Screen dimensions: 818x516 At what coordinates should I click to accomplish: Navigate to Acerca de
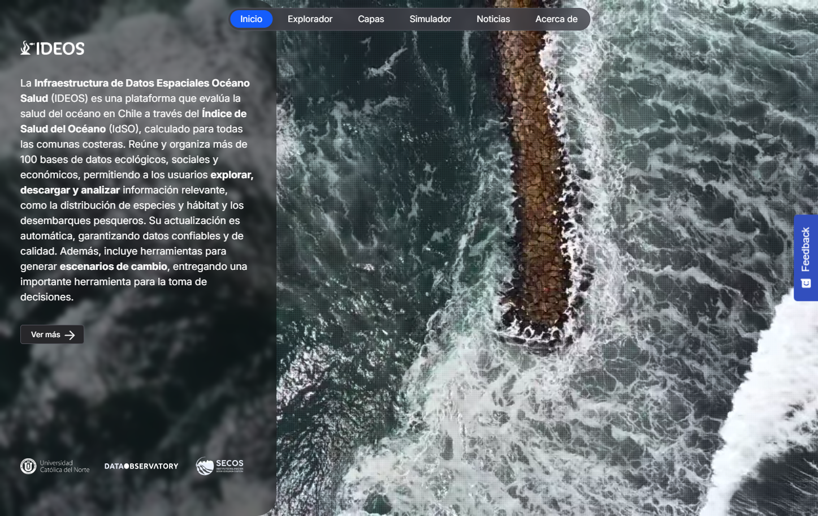tap(556, 19)
